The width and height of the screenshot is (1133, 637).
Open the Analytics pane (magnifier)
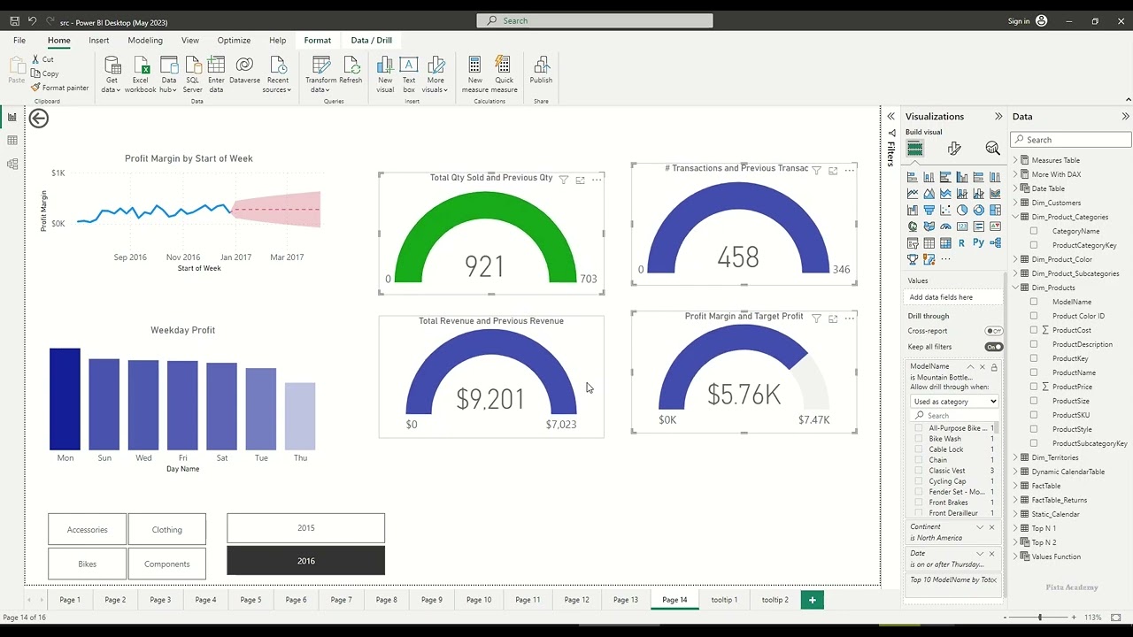click(x=992, y=149)
